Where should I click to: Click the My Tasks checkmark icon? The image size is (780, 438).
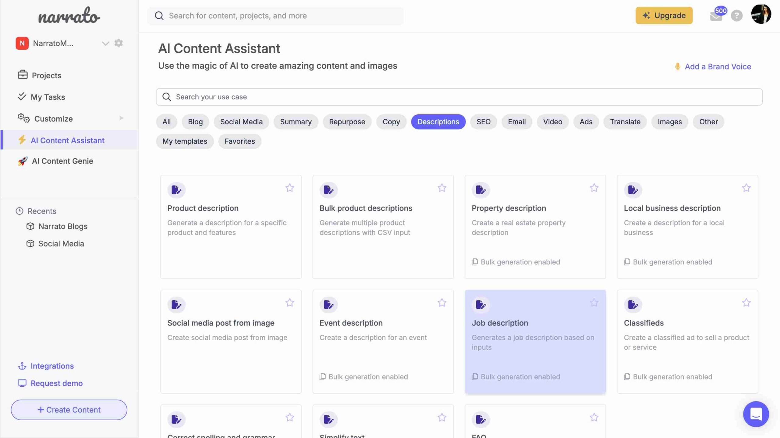click(22, 96)
